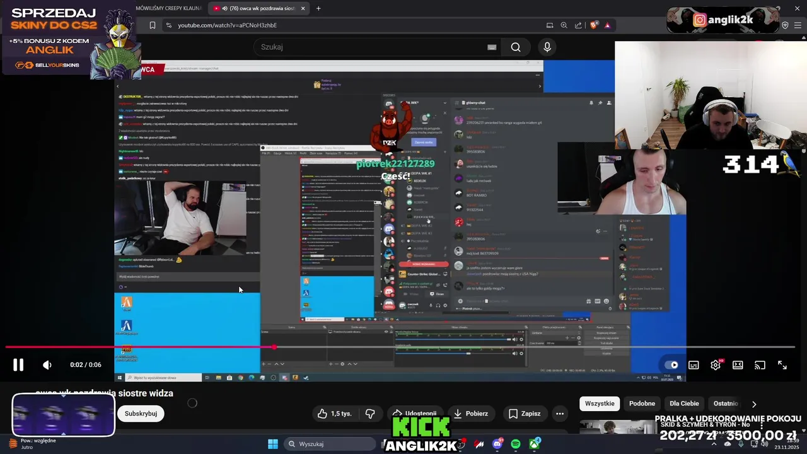Viewport: 807px width, 454px height.
Task: Bookmark the page with the bookmark icon
Action: (x=152, y=25)
